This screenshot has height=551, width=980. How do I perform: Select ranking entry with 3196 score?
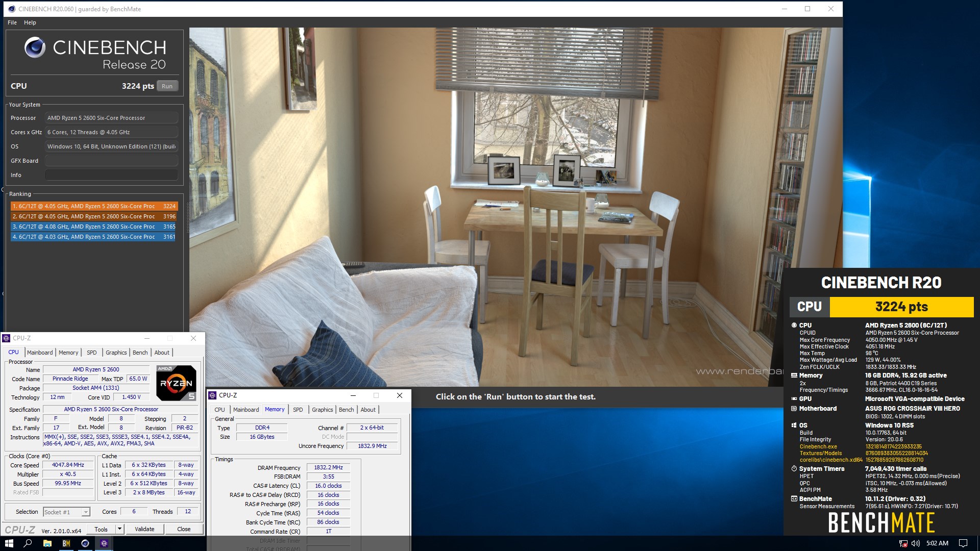pyautogui.click(x=94, y=216)
